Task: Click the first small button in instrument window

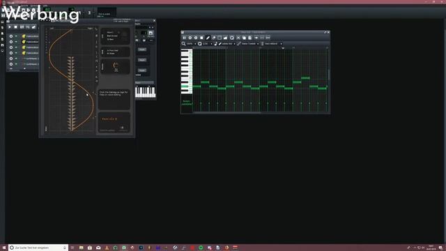Action: [x=142, y=50]
